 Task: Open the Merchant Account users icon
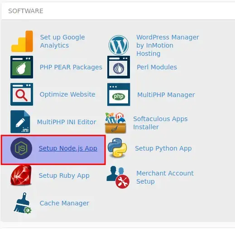(118, 177)
